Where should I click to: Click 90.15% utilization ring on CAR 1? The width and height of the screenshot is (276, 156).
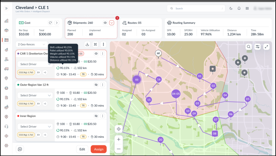click(58, 68)
